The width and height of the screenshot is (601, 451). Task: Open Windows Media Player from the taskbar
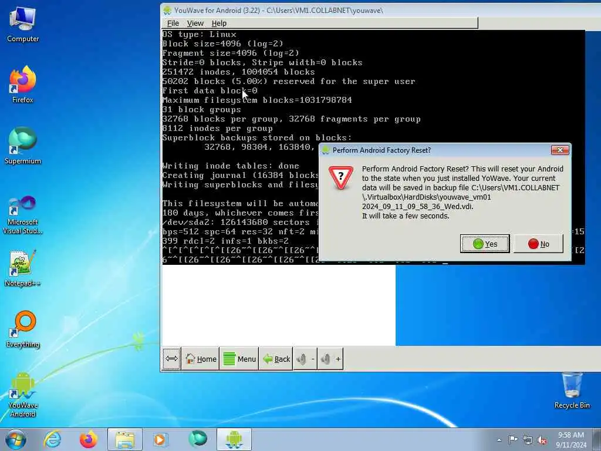160,439
